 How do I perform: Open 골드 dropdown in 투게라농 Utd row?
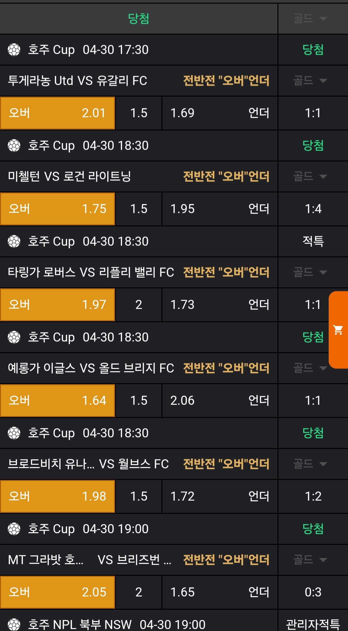(x=310, y=80)
